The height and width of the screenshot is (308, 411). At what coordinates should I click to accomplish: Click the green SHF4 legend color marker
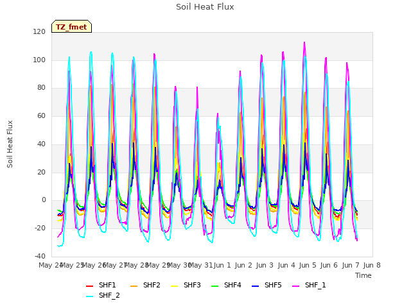[x=214, y=286]
